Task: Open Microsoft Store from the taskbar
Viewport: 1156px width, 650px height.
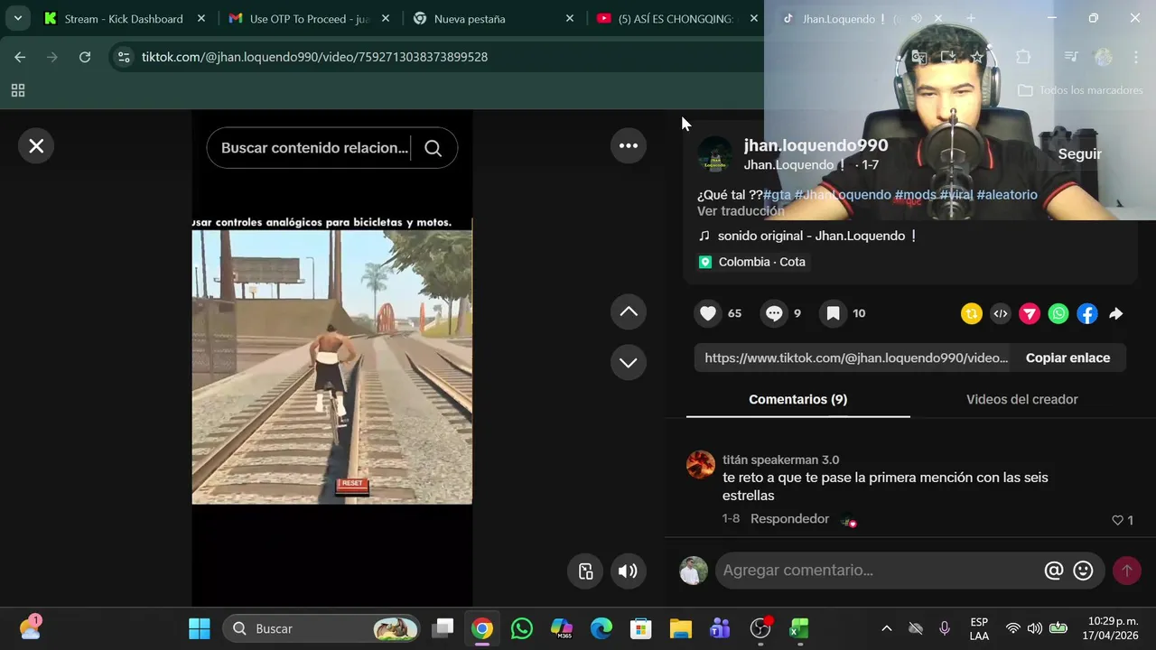Action: click(x=640, y=628)
